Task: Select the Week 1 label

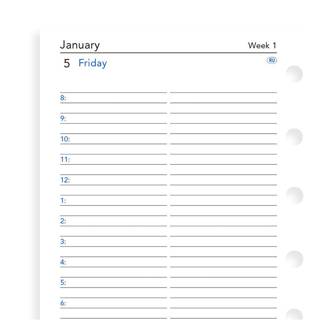Action: click(x=262, y=45)
